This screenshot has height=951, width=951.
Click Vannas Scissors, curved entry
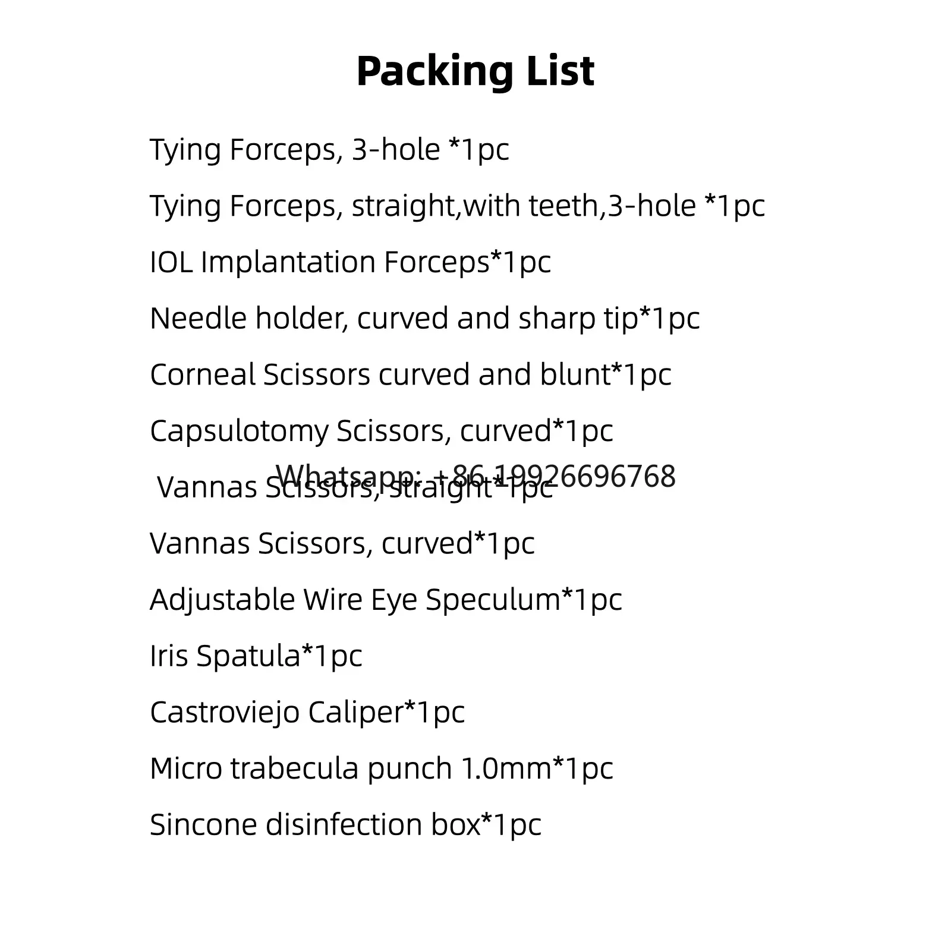(x=342, y=543)
